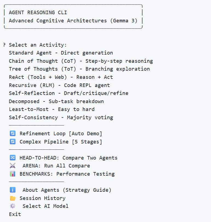Select Standard Agent - Direct generation
211x222 pixels.
pyautogui.click(x=61, y=53)
